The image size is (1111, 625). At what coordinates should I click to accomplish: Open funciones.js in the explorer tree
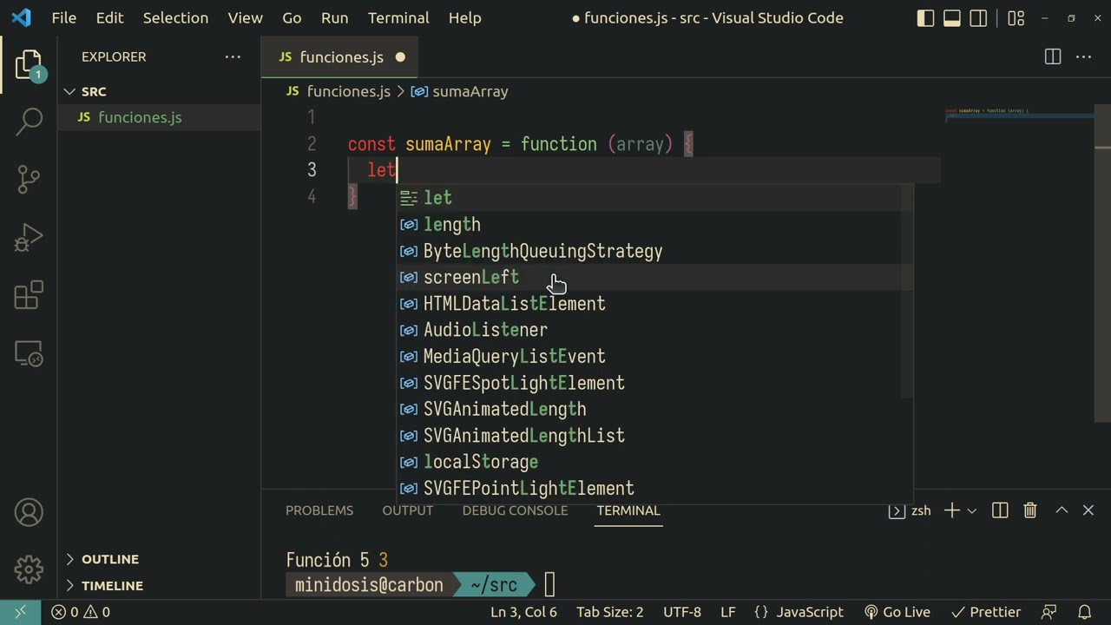click(x=160, y=117)
